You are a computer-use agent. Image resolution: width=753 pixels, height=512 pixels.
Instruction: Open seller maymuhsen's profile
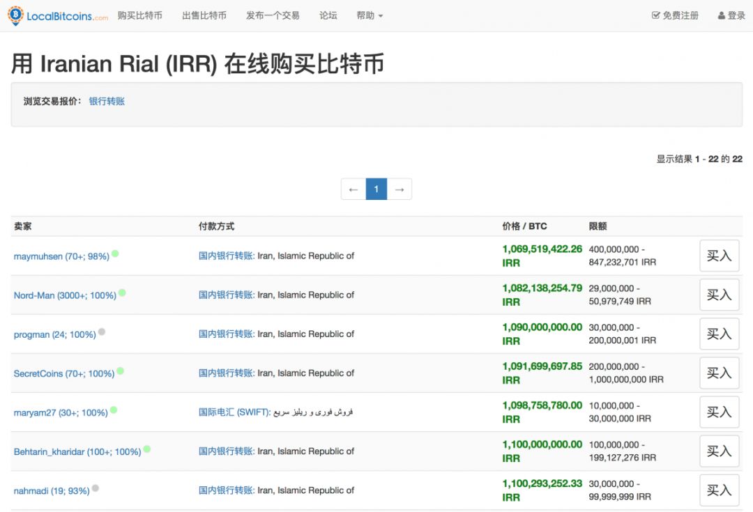coord(61,256)
